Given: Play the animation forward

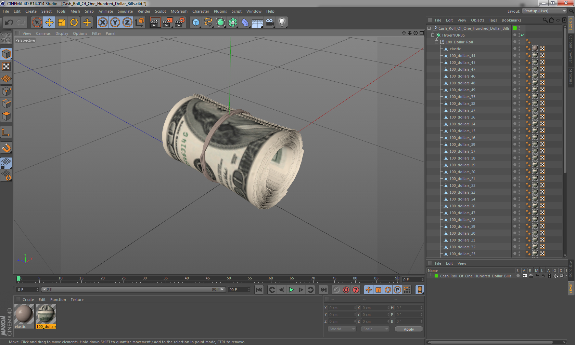Looking at the screenshot, I should tap(291, 290).
